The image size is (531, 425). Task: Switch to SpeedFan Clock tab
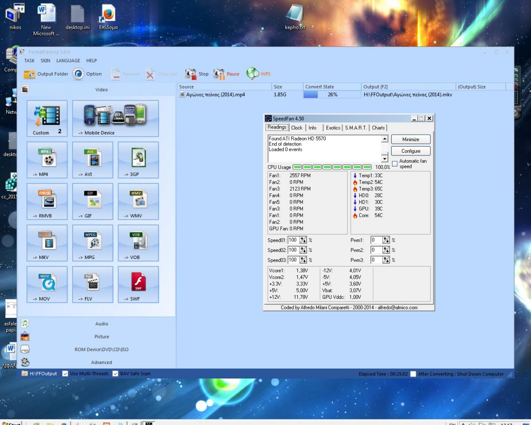point(297,127)
